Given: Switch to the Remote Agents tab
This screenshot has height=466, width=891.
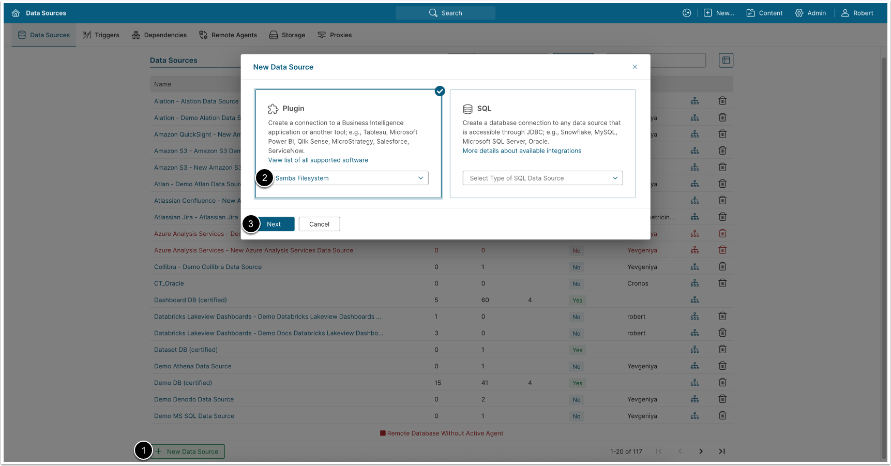Looking at the screenshot, I should click(x=228, y=35).
